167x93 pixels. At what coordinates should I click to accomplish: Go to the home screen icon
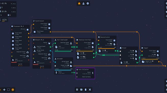click(x=79, y=4)
